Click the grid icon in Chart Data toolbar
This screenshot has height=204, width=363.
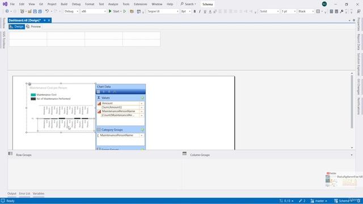coord(98,92)
